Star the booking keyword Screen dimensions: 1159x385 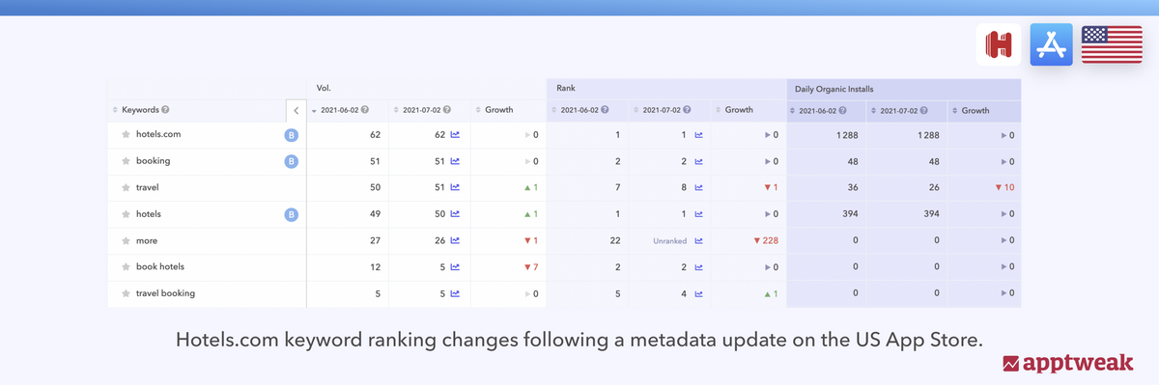click(x=126, y=161)
